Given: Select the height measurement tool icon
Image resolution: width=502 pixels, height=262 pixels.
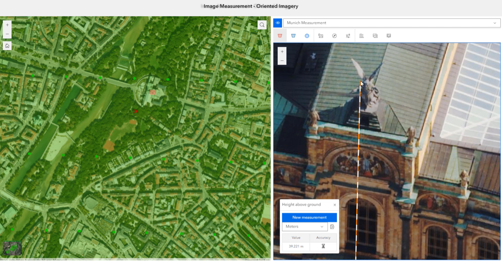Looking at the screenshot, I should click(362, 36).
